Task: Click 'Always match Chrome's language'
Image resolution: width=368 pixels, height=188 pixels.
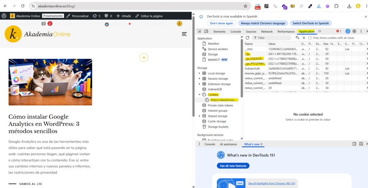Action: [x=263, y=23]
